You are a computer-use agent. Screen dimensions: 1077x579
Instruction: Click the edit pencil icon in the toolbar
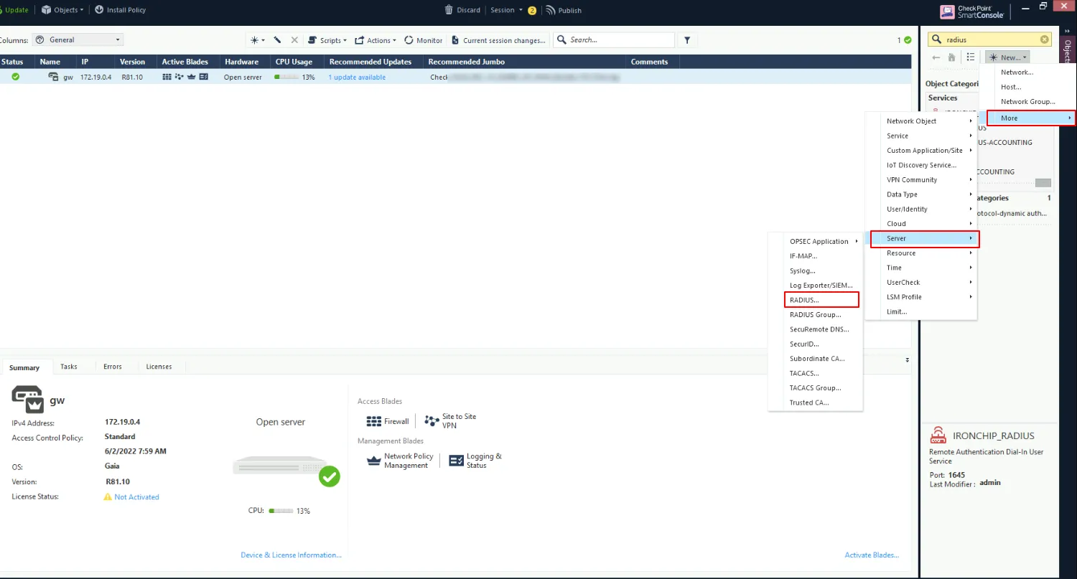[x=277, y=40]
